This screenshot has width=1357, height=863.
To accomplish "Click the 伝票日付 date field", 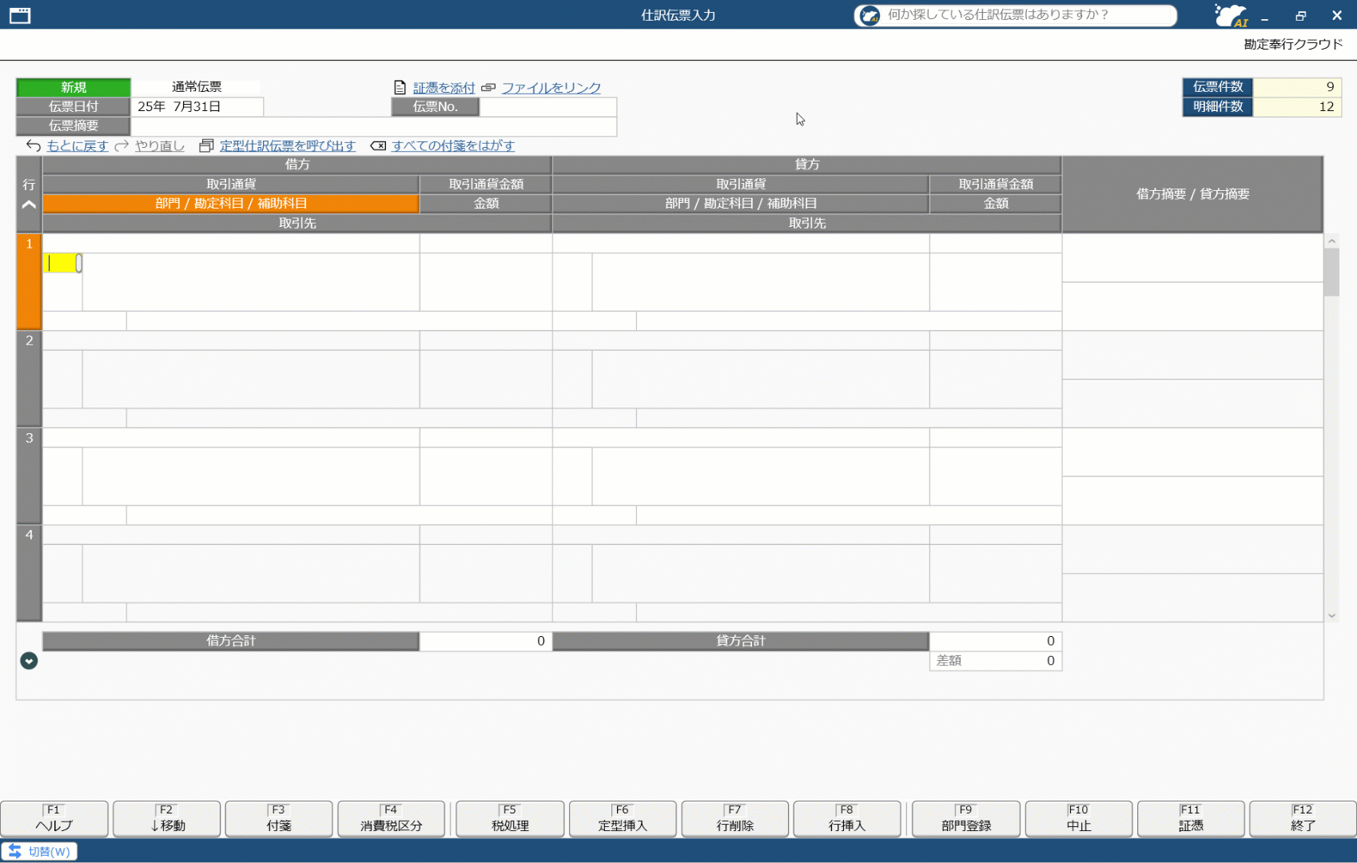I will (x=197, y=106).
